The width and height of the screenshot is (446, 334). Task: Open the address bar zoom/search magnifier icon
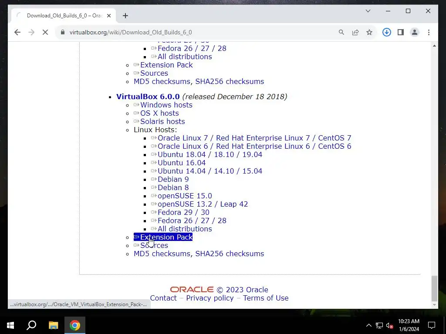point(341,32)
